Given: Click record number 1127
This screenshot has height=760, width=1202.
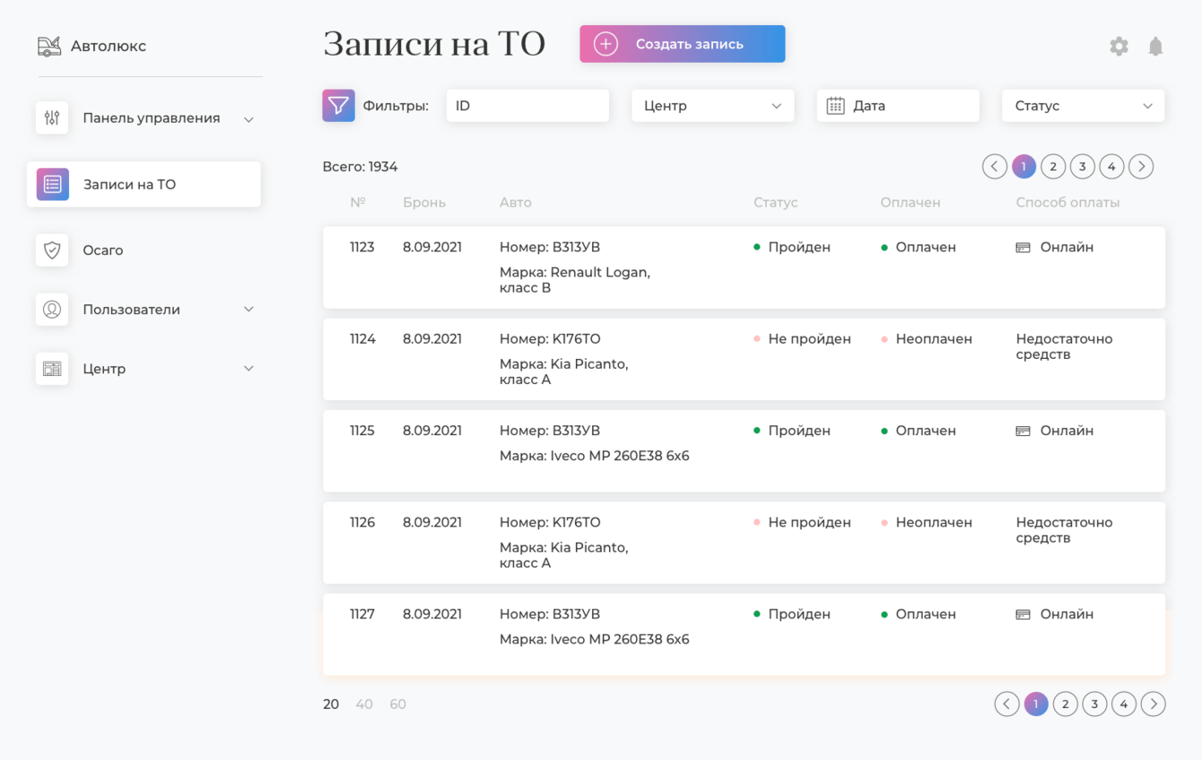Looking at the screenshot, I should 362,615.
